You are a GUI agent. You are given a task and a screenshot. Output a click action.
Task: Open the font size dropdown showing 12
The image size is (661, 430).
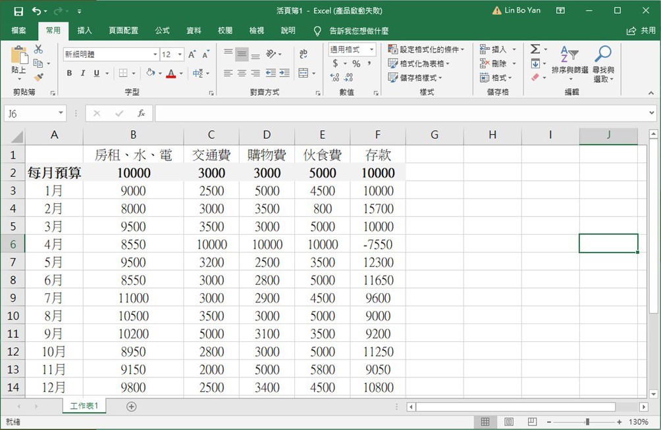click(x=180, y=55)
